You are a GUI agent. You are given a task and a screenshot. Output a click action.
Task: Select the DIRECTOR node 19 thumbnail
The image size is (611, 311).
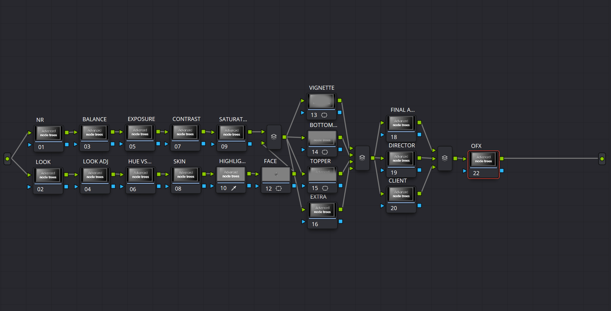tap(401, 158)
